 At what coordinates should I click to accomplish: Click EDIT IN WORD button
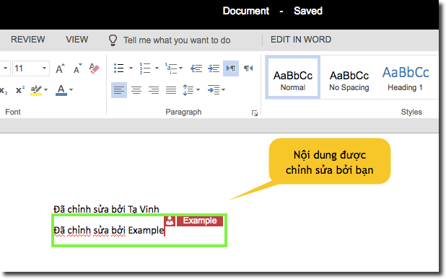tap(301, 40)
